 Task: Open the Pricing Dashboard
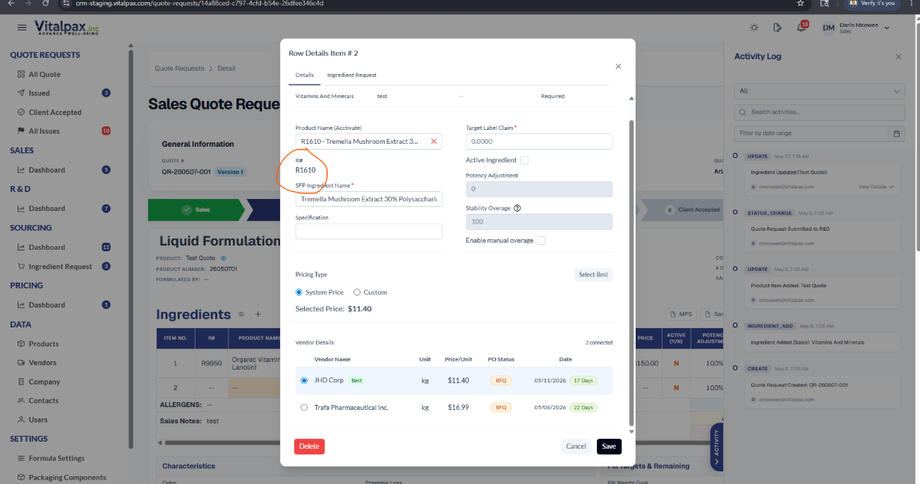[x=47, y=305]
